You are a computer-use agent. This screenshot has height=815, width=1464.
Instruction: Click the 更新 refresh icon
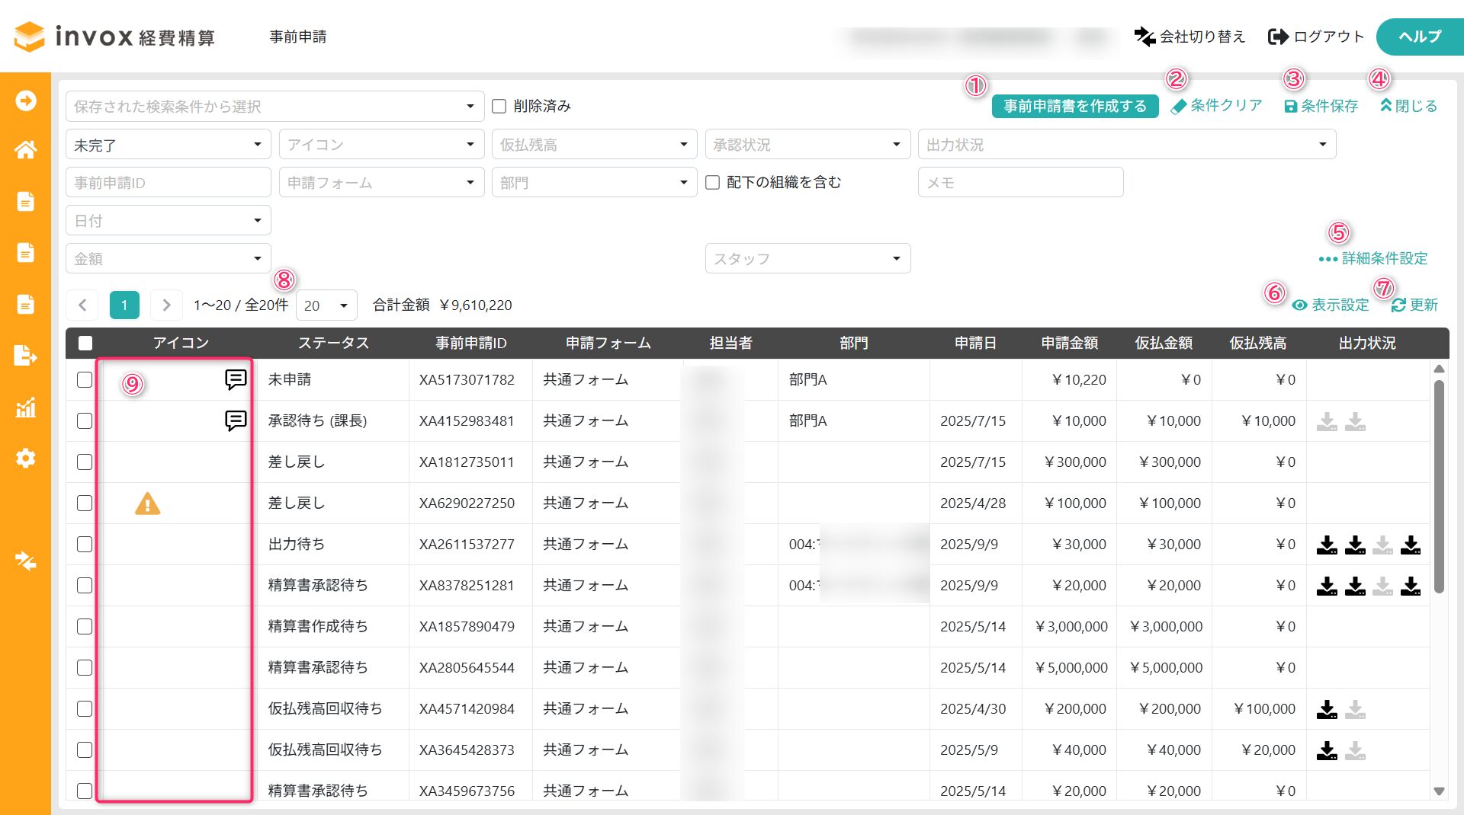tap(1398, 305)
